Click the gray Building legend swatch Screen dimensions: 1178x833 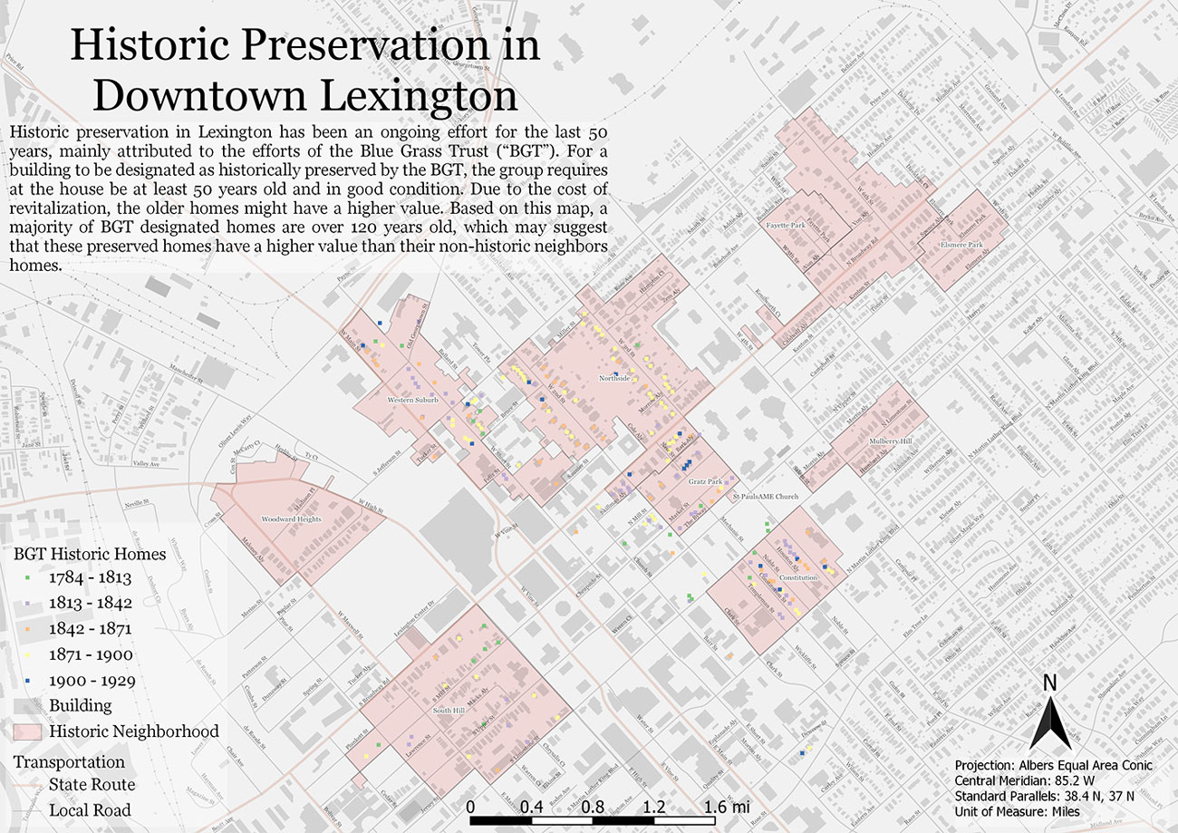[28, 705]
